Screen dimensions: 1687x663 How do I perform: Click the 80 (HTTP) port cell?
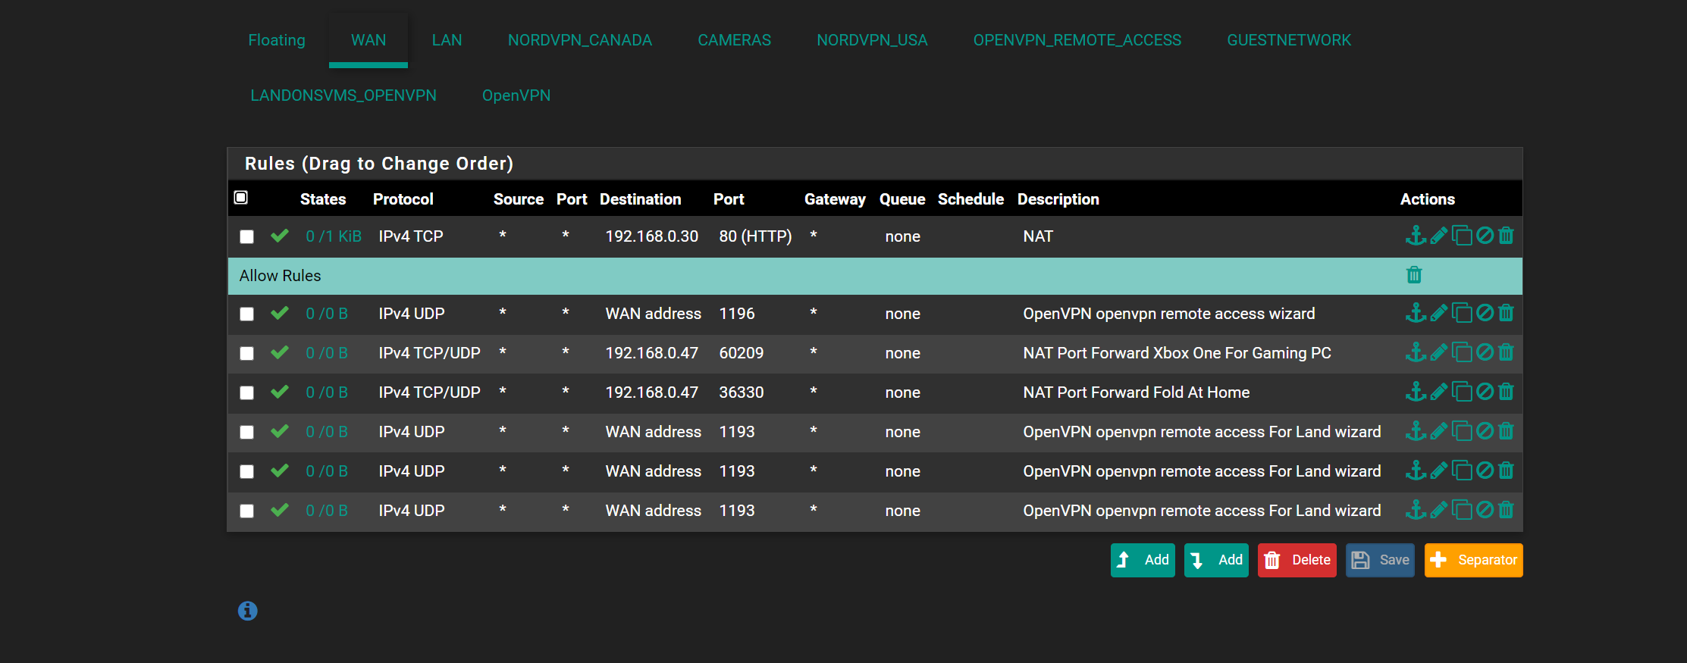(x=755, y=236)
